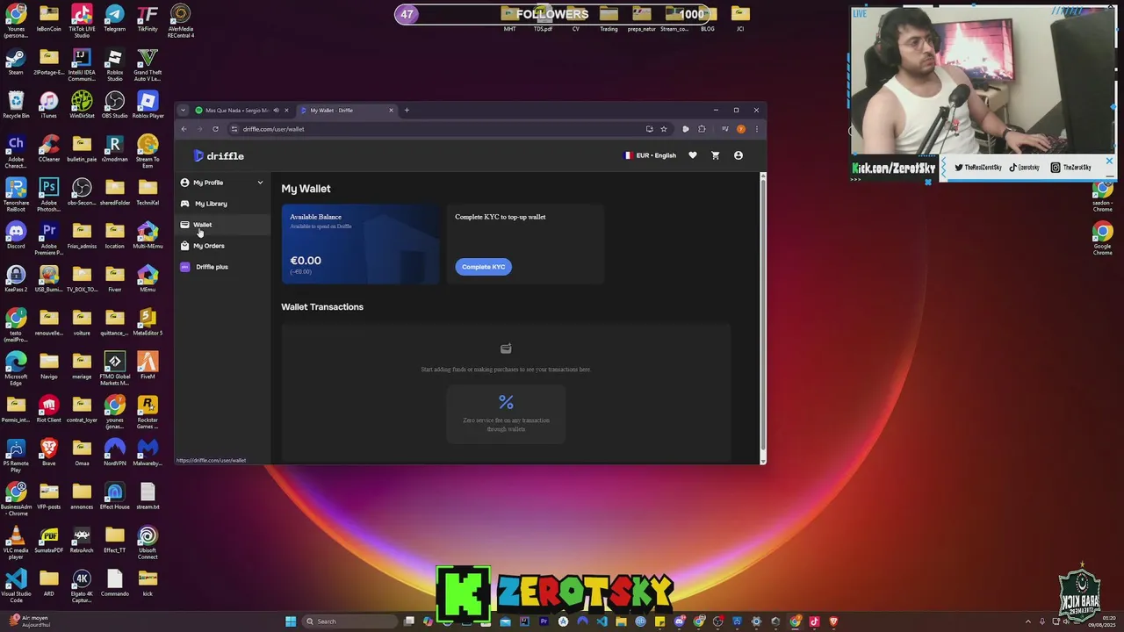Open Roblox Player desktop shortcut
This screenshot has height=632, width=1124.
pos(148,104)
